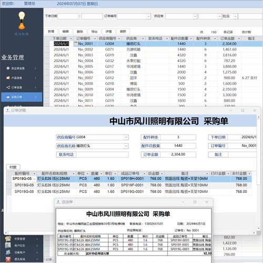Open the 订单金额 column header filter arrow

click(239, 38)
